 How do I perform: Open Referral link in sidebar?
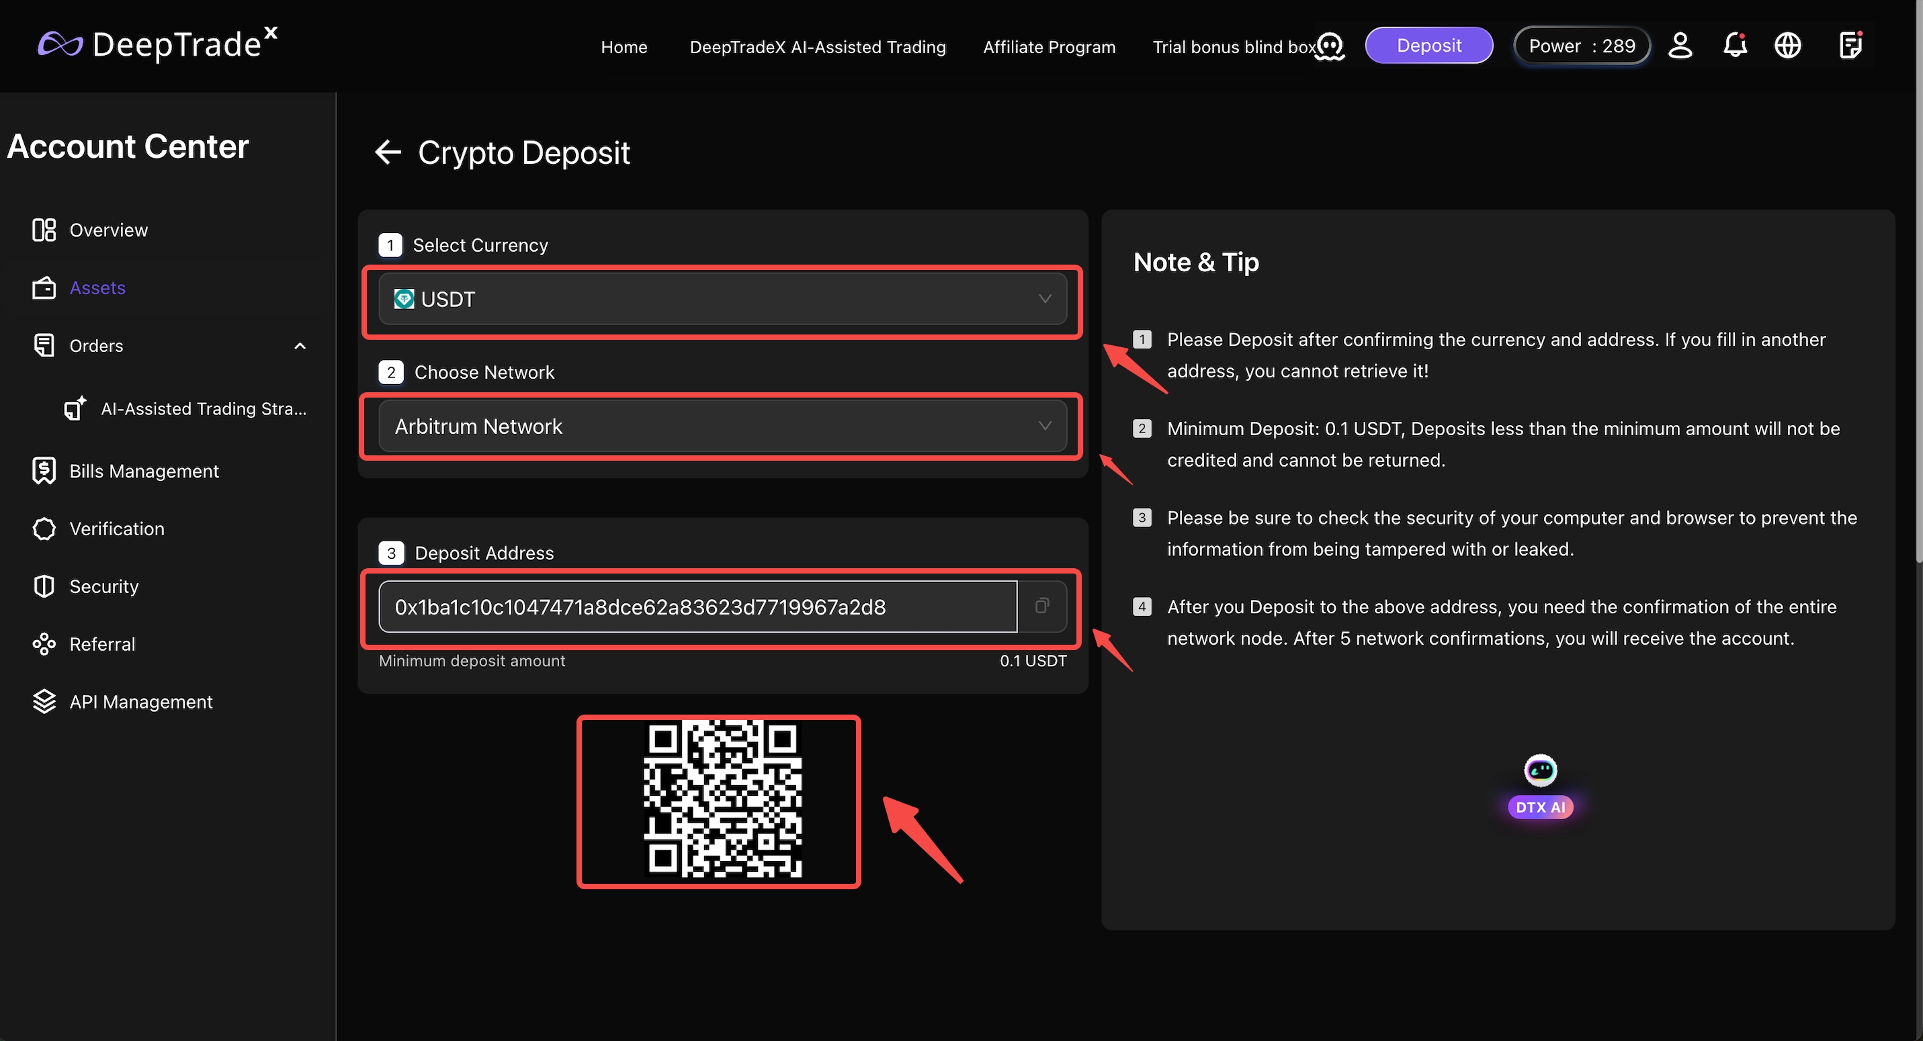click(102, 644)
